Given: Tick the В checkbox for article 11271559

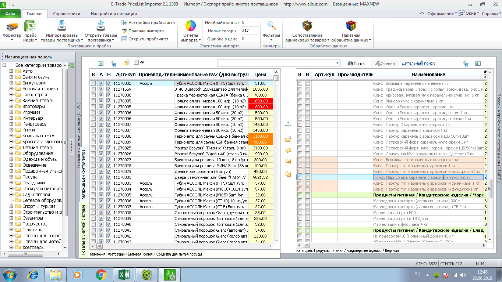Looking at the screenshot, I should coord(93,89).
